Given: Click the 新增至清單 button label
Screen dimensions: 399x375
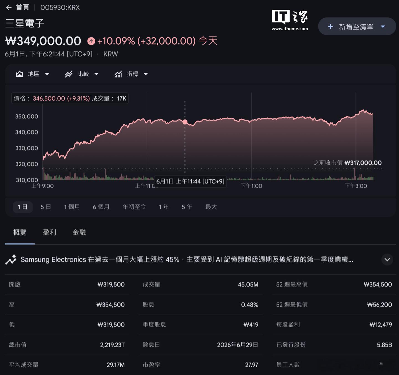Looking at the screenshot, I should (356, 27).
